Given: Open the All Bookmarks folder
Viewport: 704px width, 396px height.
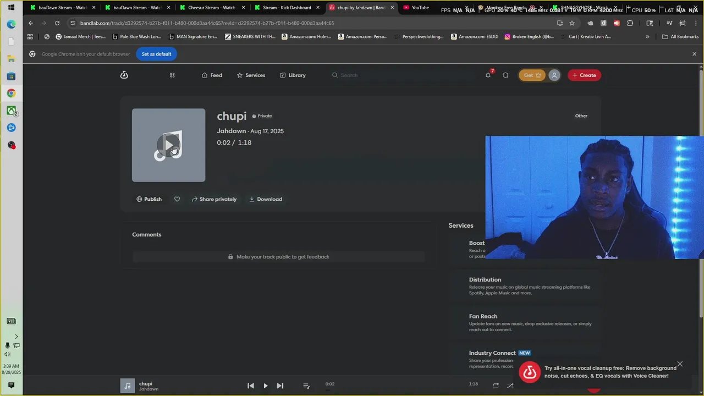Looking at the screenshot, I should 680,37.
